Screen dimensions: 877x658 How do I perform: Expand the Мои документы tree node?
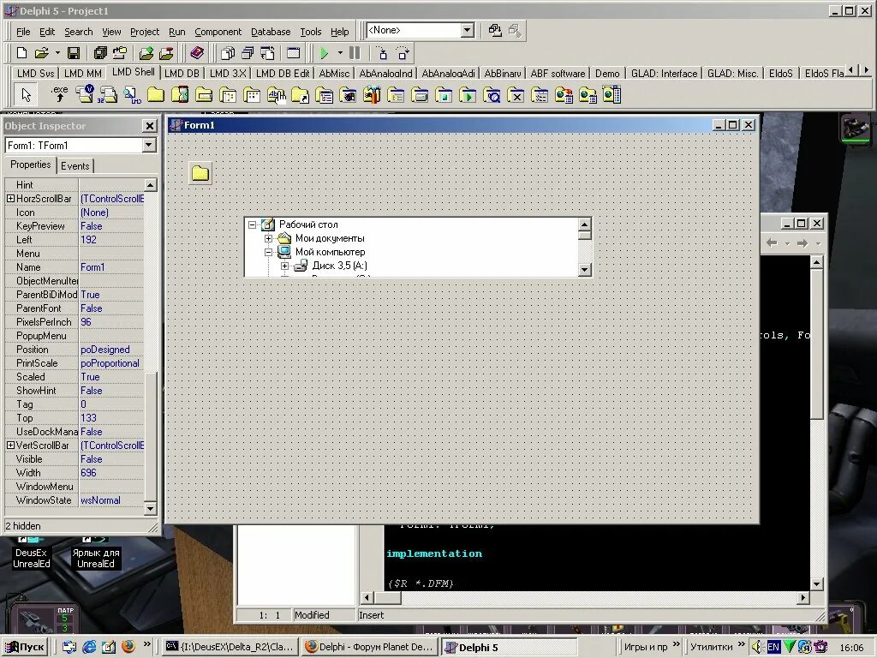(x=268, y=238)
